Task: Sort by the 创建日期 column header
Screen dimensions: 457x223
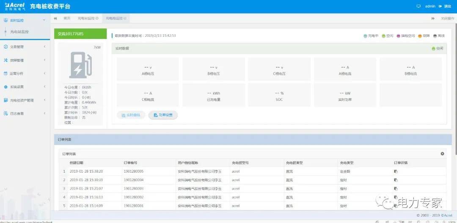Action: (x=77, y=162)
